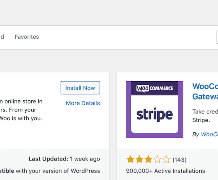Click the Install Now button
The image size is (218, 180).
pyautogui.click(x=80, y=88)
